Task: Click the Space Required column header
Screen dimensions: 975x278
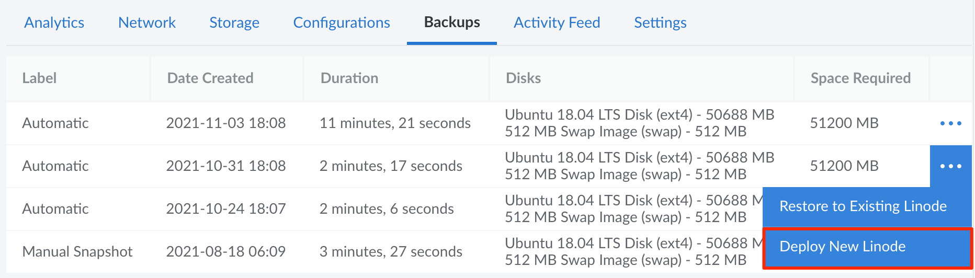Action: click(x=860, y=78)
